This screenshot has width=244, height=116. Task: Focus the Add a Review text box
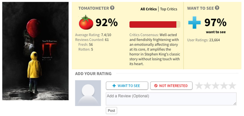[x=171, y=99]
